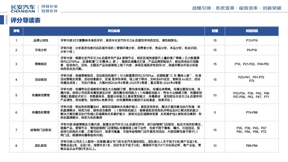This screenshot has width=288, height=162.
Task: Select the '市场分析' cell
Action: (41, 50)
